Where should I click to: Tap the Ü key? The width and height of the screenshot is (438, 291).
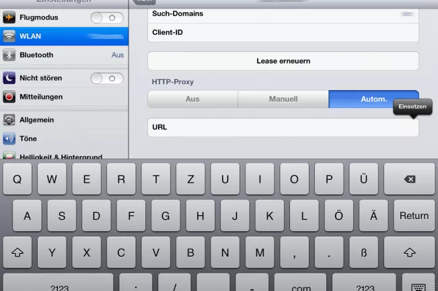pos(364,179)
